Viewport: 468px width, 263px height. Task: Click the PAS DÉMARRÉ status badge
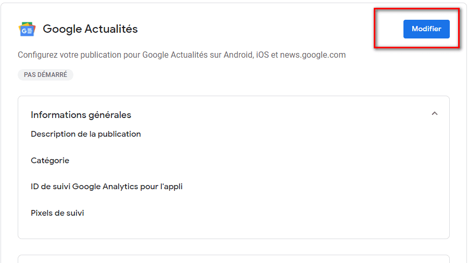(45, 75)
